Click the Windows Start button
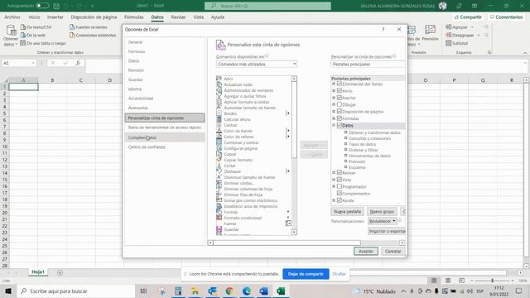The height and width of the screenshot is (298, 530). click(8, 291)
